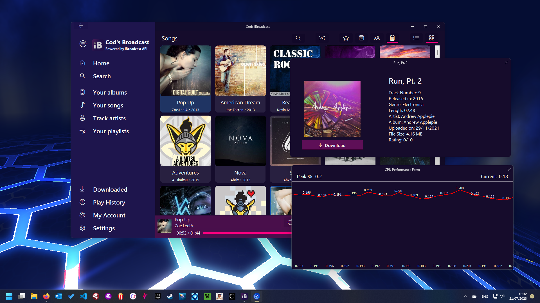The height and width of the screenshot is (303, 540).
Task: Open the American Dream album cover
Action: point(240,71)
